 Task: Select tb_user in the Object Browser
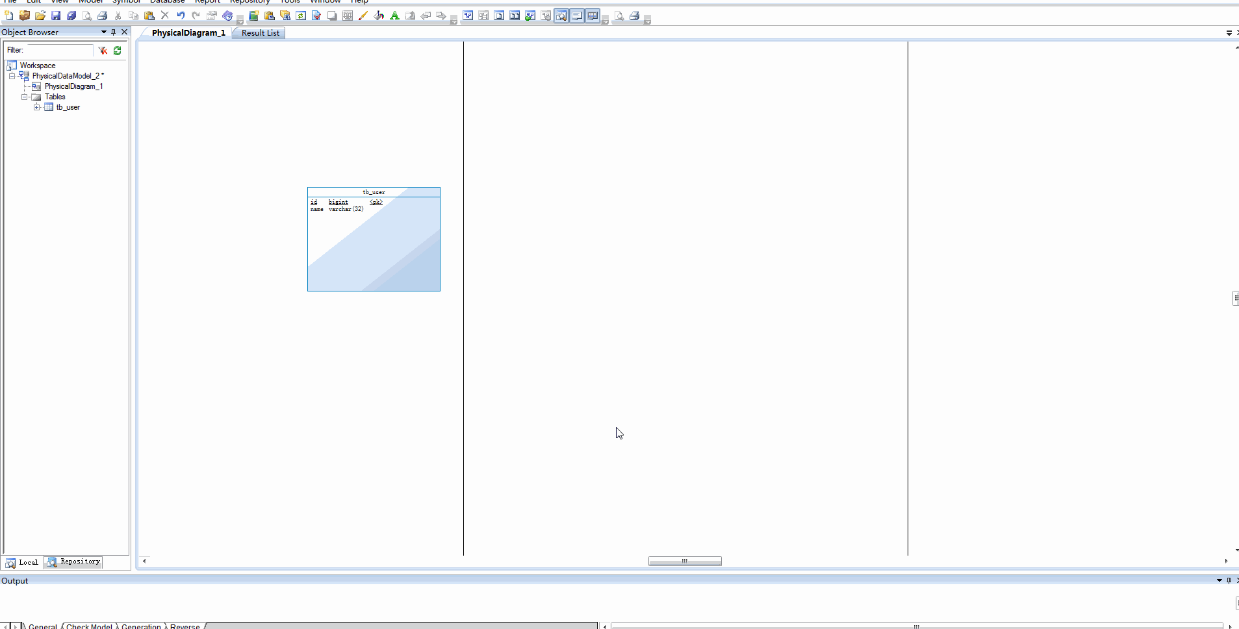[x=68, y=107]
